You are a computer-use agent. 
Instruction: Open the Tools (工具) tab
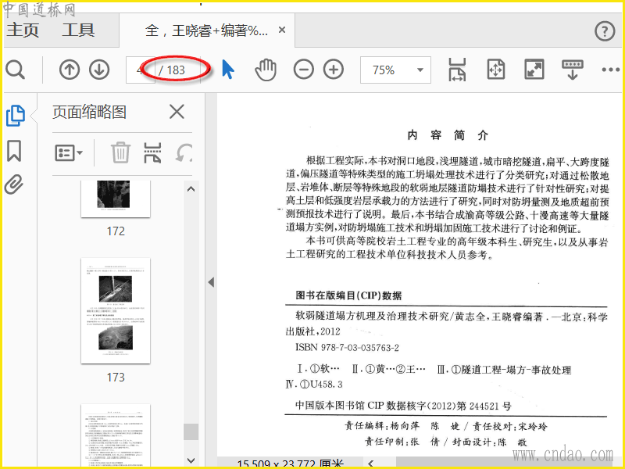pyautogui.click(x=78, y=30)
